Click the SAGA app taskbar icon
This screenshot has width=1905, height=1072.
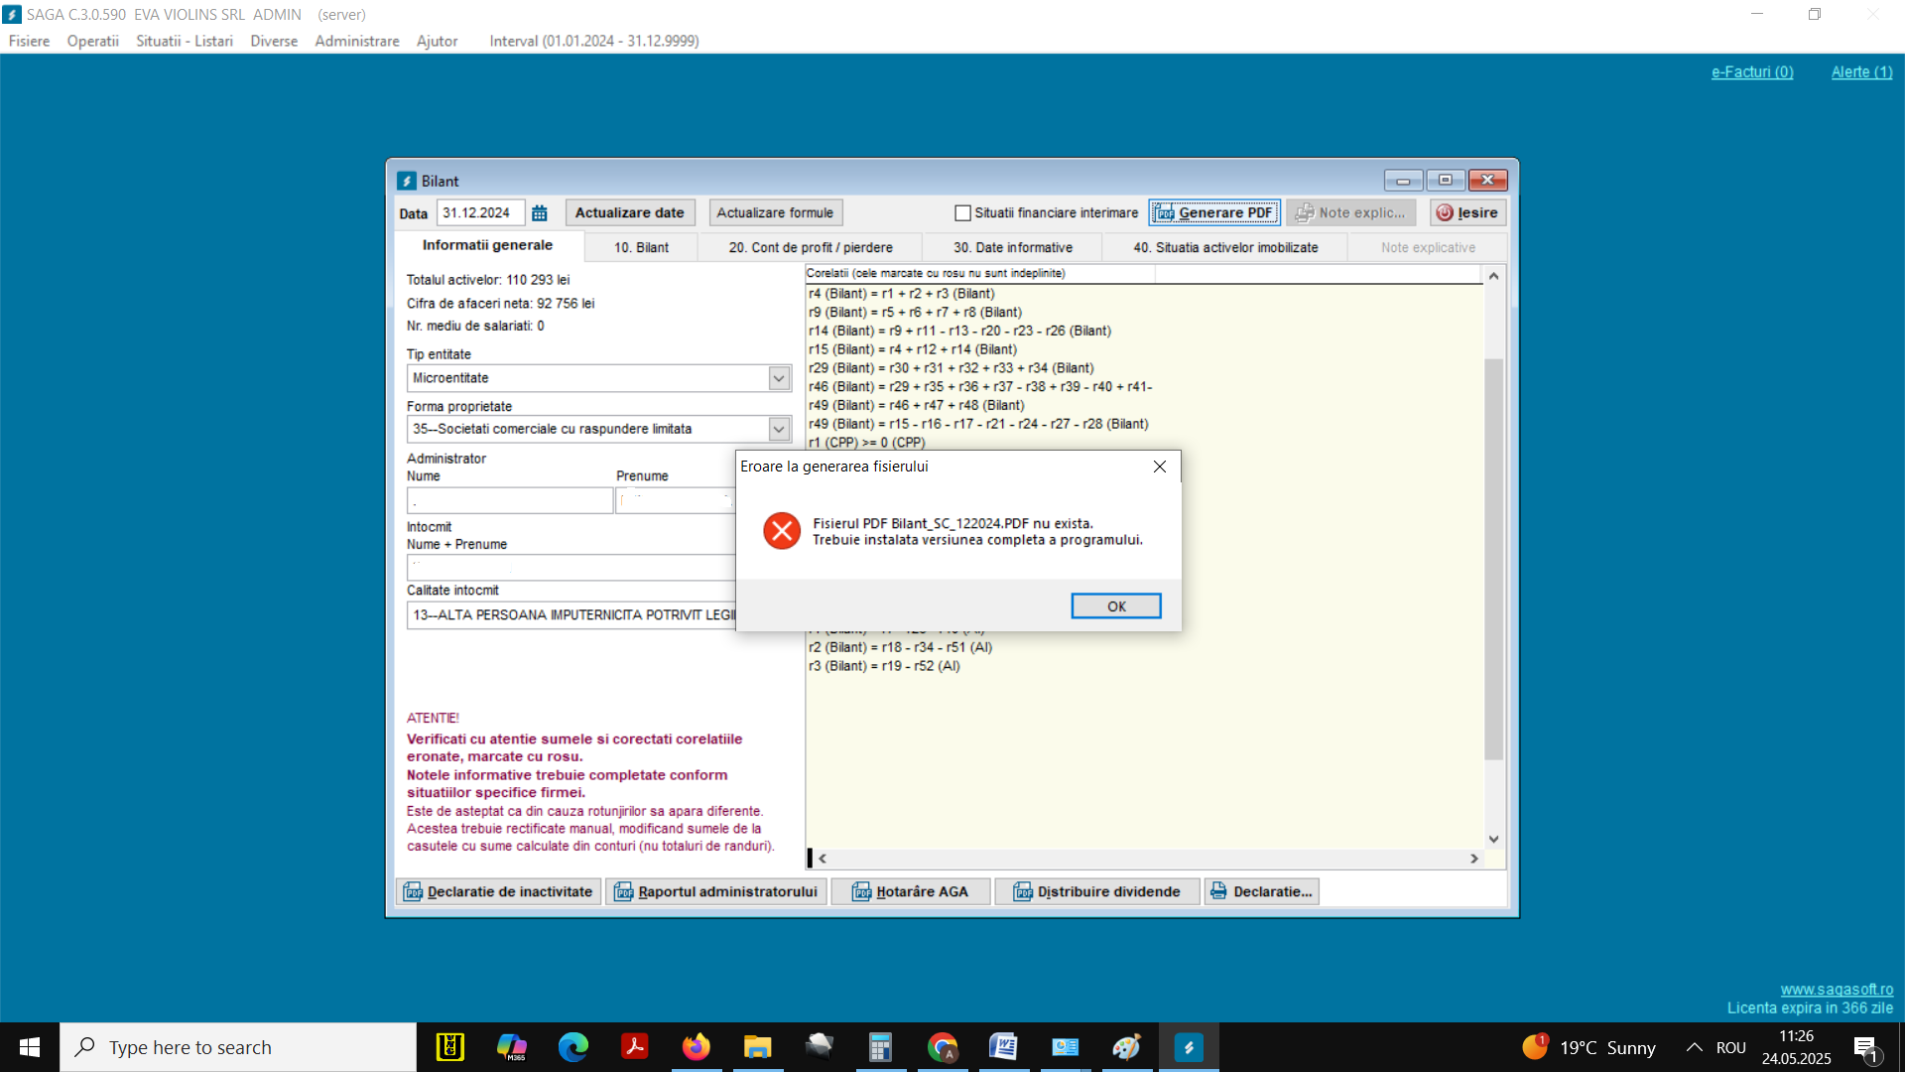click(1189, 1047)
